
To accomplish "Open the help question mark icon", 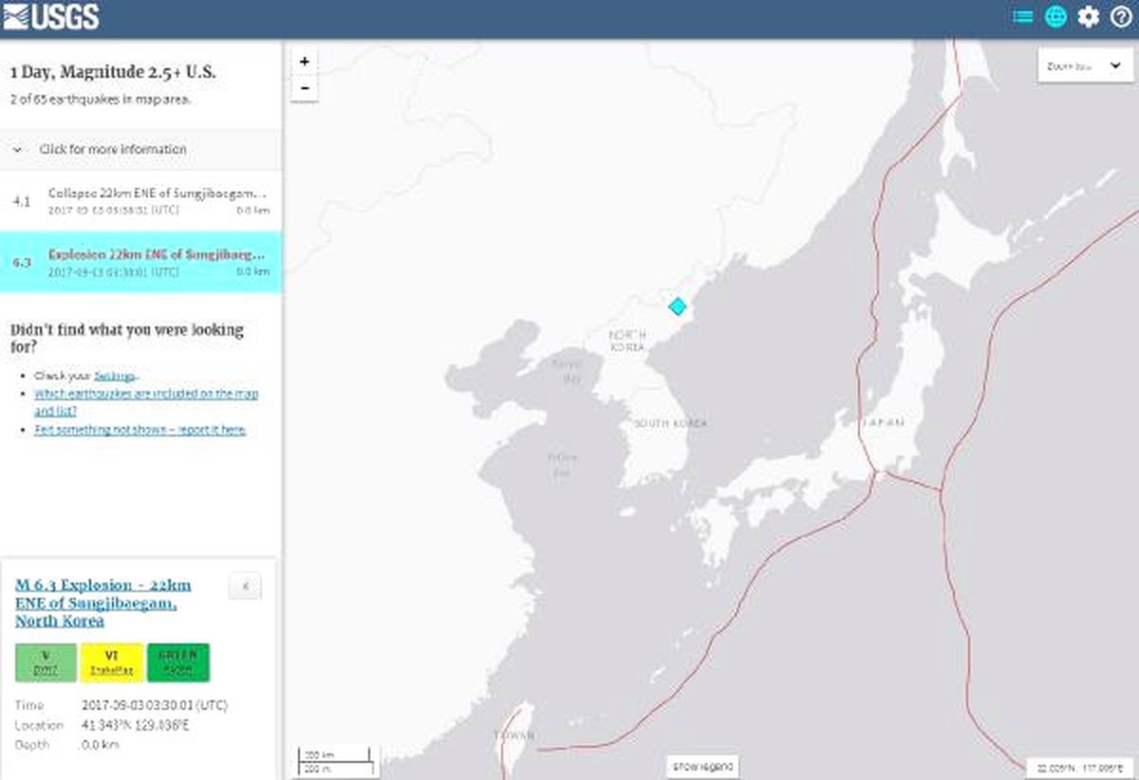I will coord(1120,16).
